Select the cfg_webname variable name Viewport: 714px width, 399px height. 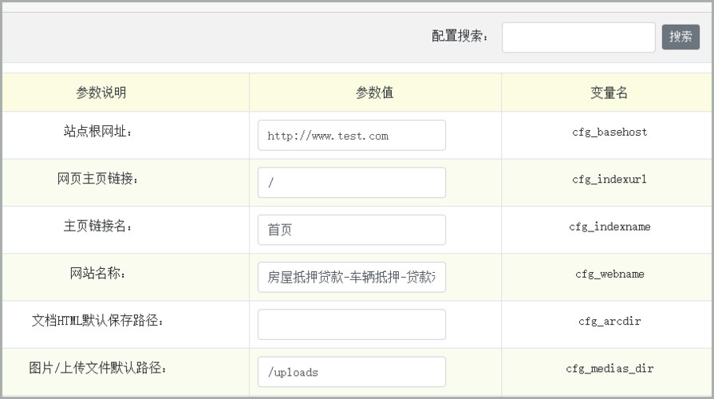tap(609, 275)
